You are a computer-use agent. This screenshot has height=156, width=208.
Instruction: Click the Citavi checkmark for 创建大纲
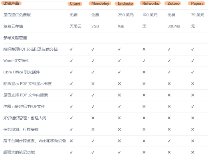point(71,118)
